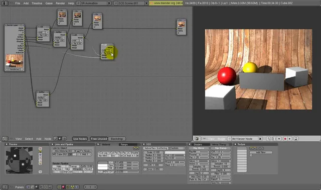
Task: Open the SCE:Scene.001 scene selector dropdown
Action: (115, 3)
